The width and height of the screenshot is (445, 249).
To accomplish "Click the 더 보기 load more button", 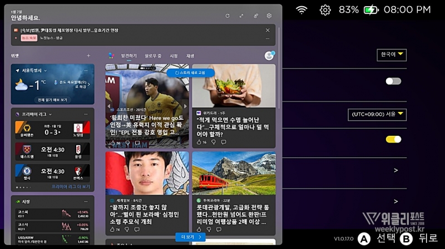I will click(x=190, y=237).
